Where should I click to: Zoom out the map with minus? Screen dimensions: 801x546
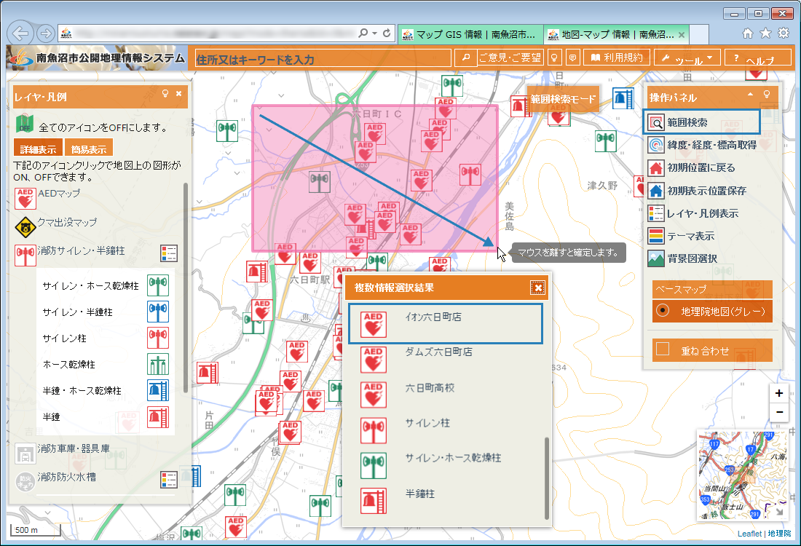click(779, 412)
